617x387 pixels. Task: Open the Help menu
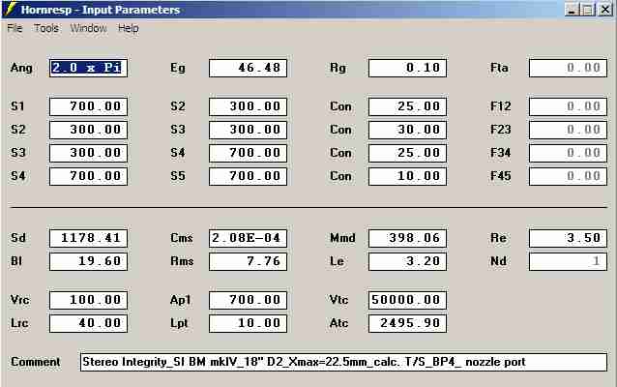click(129, 28)
